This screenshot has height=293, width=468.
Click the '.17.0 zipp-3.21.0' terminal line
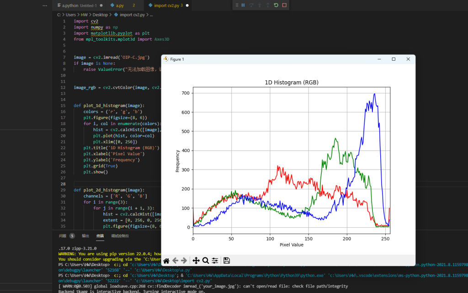(x=78, y=248)
